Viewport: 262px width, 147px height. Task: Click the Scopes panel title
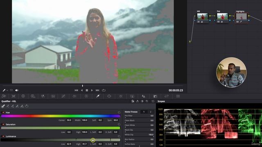(x=161, y=101)
